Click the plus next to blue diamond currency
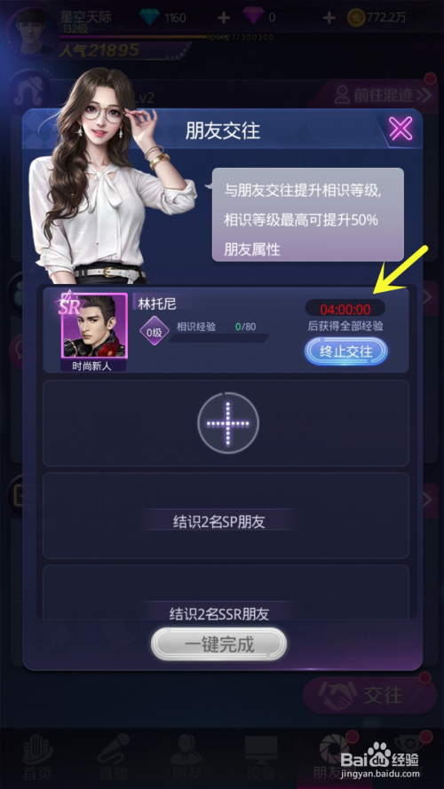Screen dimensions: 444x789 click(x=224, y=18)
